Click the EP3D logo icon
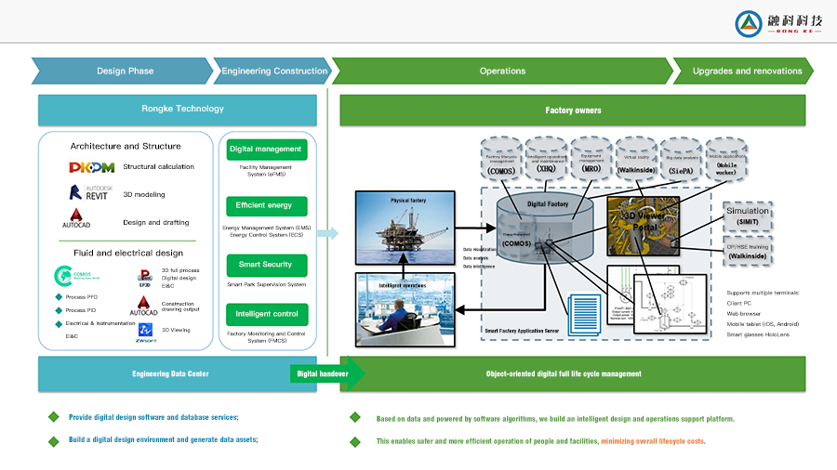The width and height of the screenshot is (837, 470). (x=144, y=277)
